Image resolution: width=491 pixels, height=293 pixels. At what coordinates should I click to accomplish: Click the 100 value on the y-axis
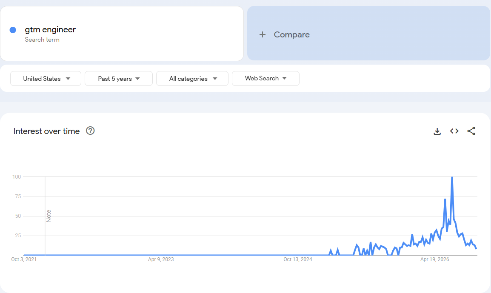(17, 177)
